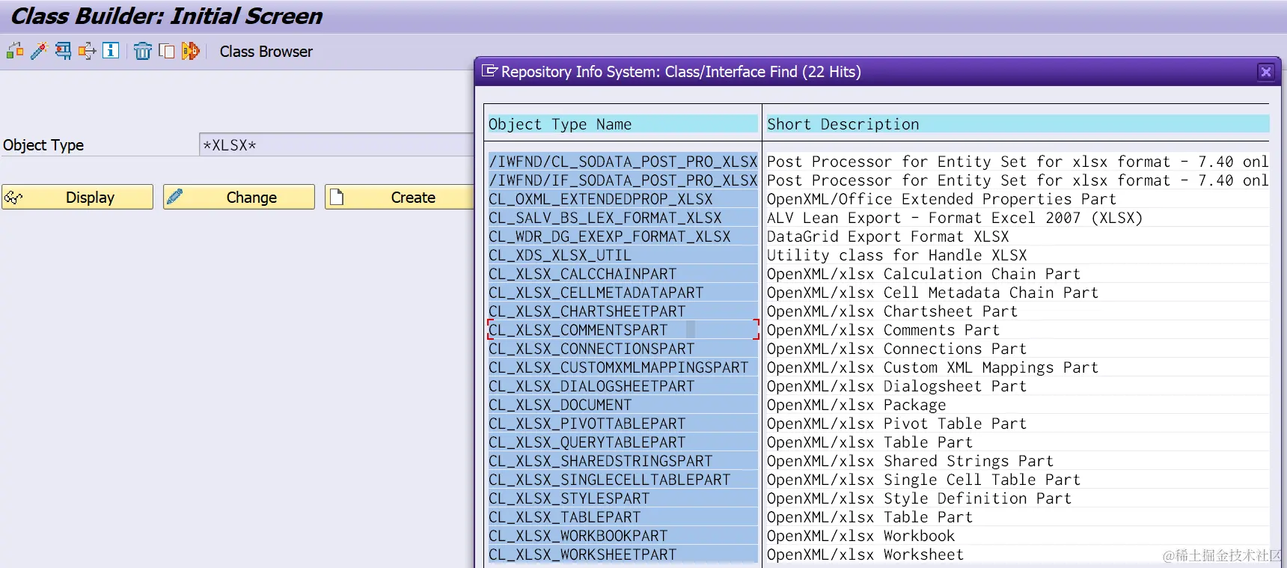Image resolution: width=1287 pixels, height=568 pixels.
Task: Click the Delete trash can icon
Action: coord(143,51)
